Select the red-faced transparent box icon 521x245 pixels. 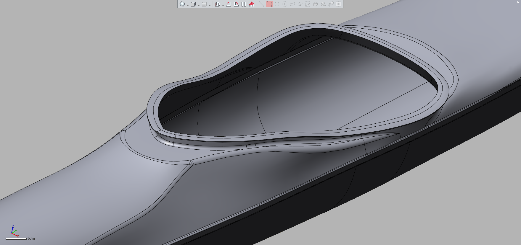(x=217, y=4)
